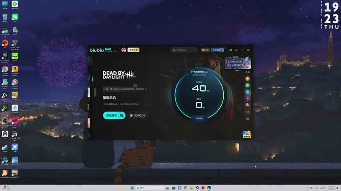Image resolution: width=341 pixels, height=191 pixels.
Task: Click the taskbar search box
Action: (x=150, y=188)
